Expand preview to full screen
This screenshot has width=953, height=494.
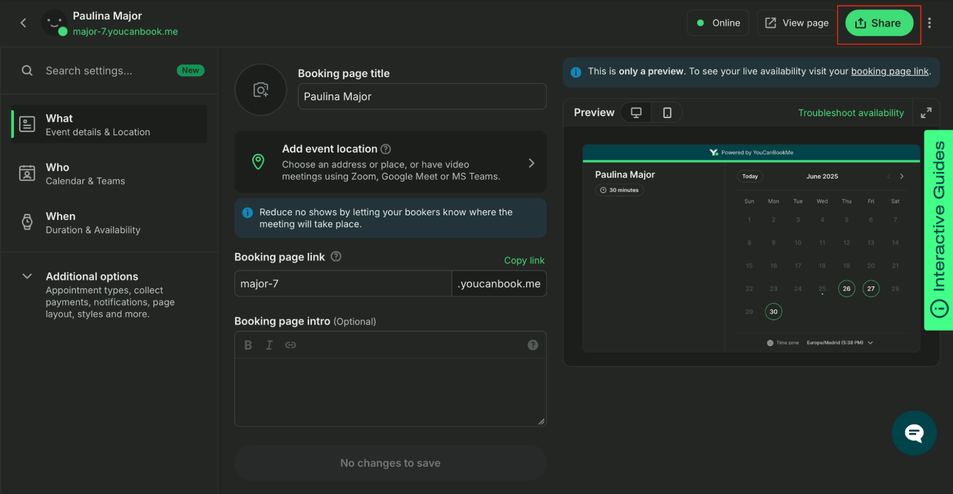[926, 113]
